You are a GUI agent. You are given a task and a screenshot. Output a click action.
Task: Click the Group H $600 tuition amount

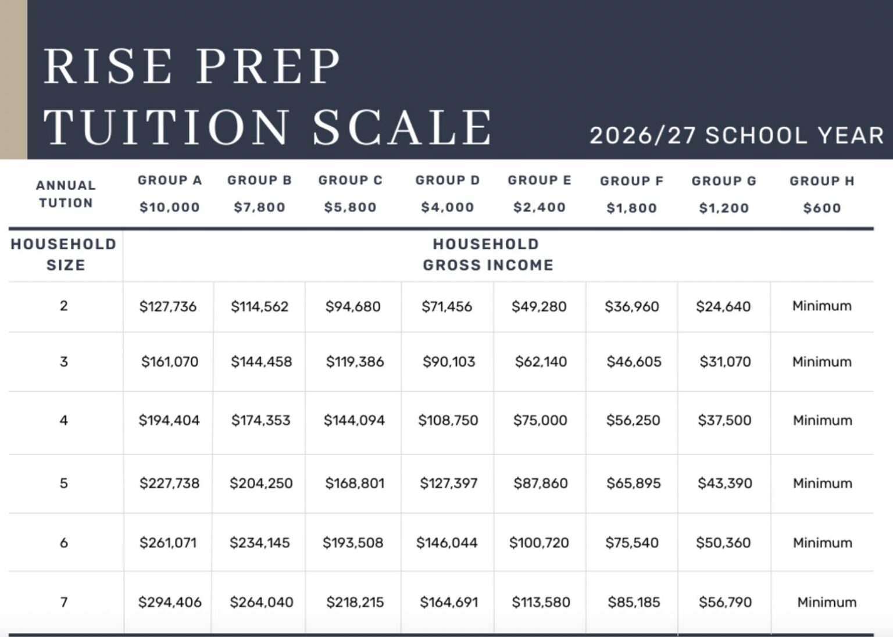pos(821,208)
